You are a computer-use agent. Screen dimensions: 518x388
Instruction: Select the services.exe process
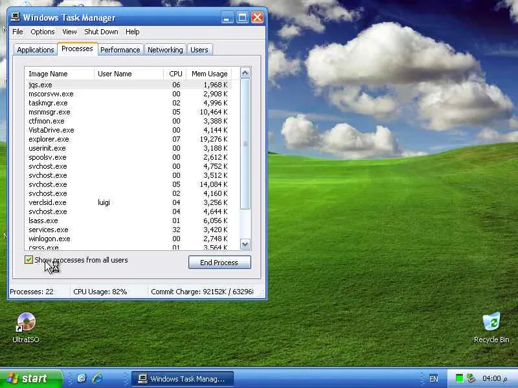(x=128, y=230)
